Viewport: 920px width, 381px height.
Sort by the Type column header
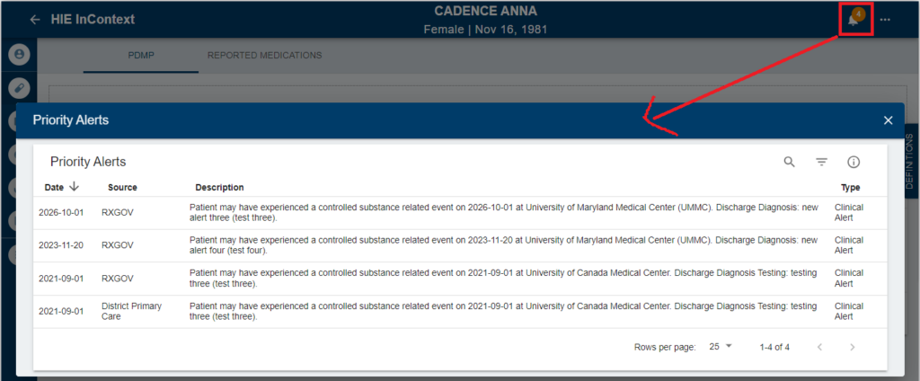(850, 187)
